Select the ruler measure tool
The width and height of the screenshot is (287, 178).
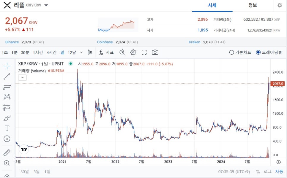(7, 153)
